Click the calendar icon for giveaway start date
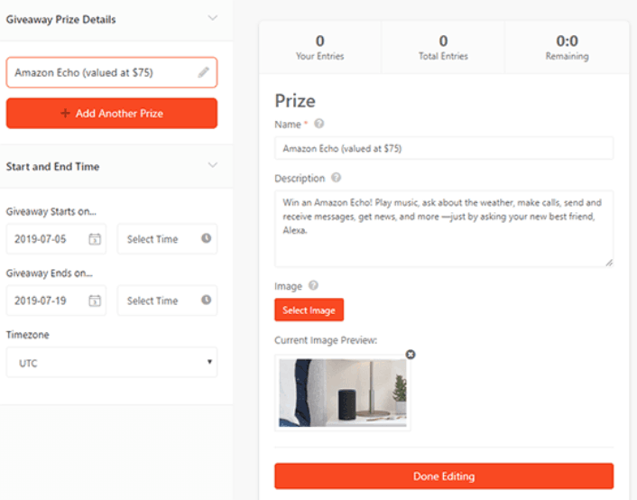The width and height of the screenshot is (637, 500). (94, 239)
